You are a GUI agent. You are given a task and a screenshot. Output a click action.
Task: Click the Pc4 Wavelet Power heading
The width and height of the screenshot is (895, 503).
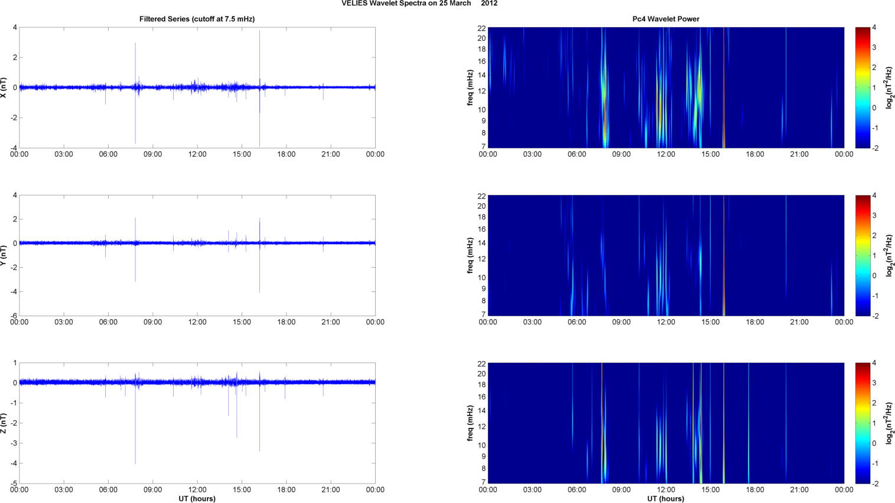tap(665, 19)
